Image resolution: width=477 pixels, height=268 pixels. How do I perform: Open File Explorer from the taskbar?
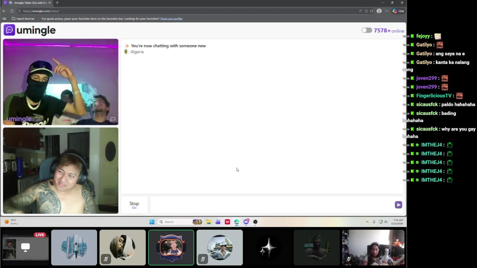209,222
